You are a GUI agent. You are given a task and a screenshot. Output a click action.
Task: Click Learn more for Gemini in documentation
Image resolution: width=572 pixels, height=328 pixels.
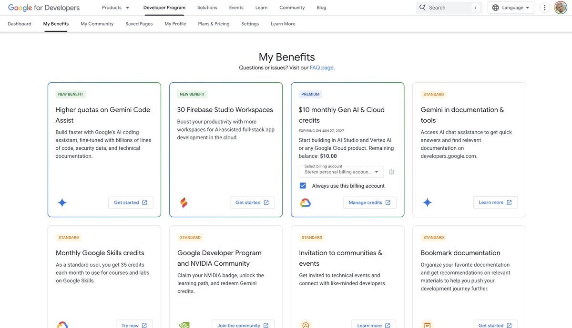(495, 203)
